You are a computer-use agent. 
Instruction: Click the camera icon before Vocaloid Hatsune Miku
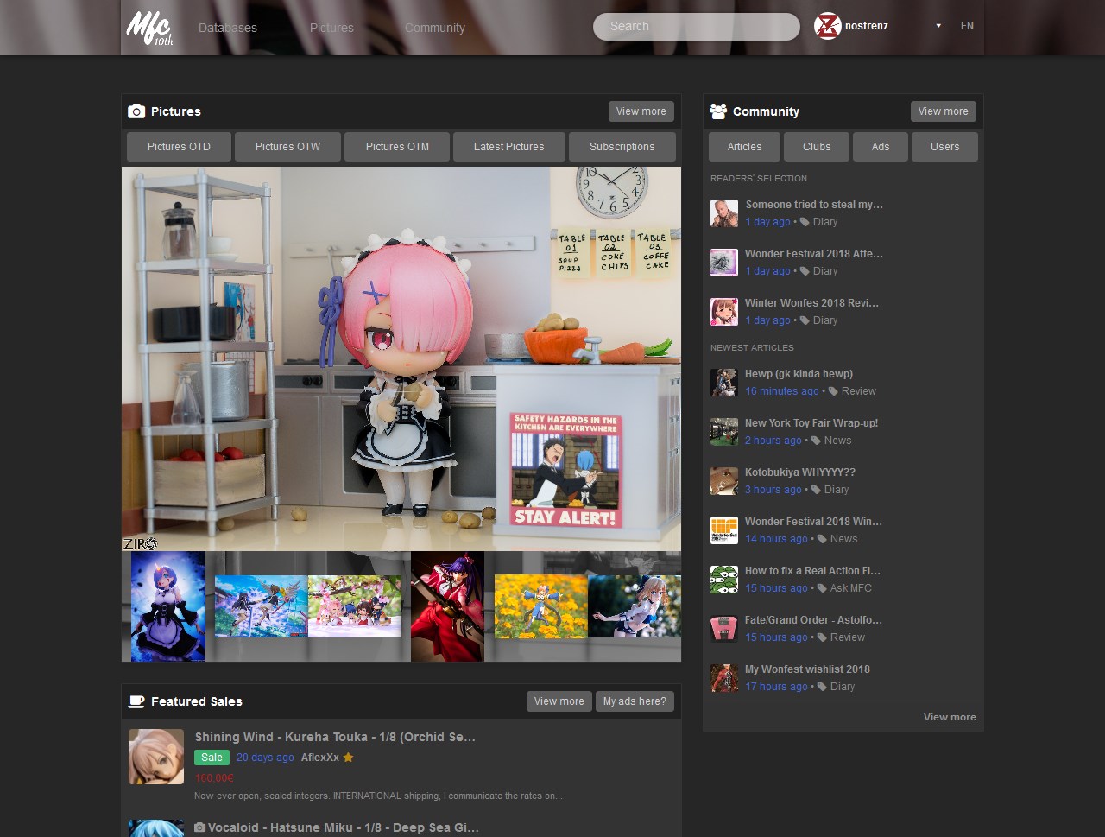coord(200,827)
